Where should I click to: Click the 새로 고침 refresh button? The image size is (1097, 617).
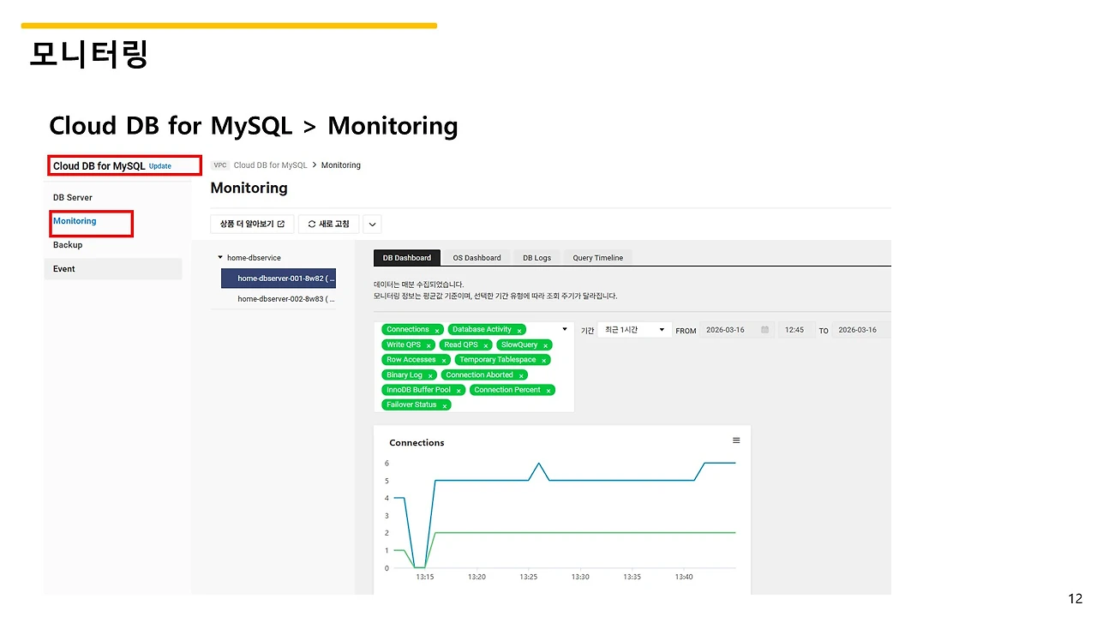[328, 224]
